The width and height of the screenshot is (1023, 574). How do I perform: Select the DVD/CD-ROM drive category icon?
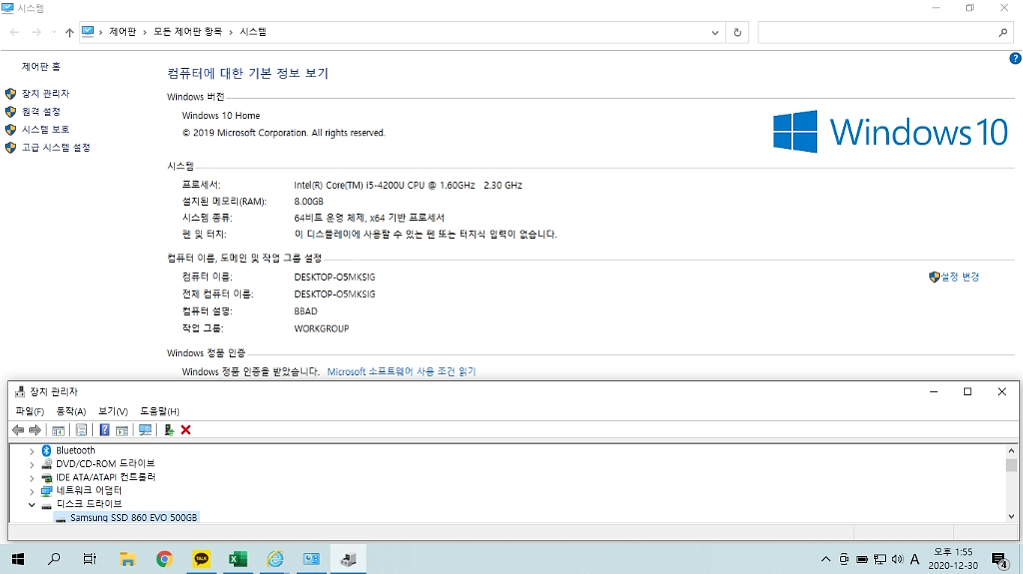46,464
